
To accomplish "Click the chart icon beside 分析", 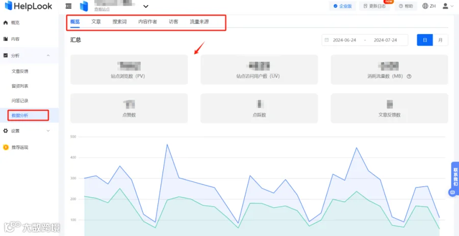I will point(5,55).
